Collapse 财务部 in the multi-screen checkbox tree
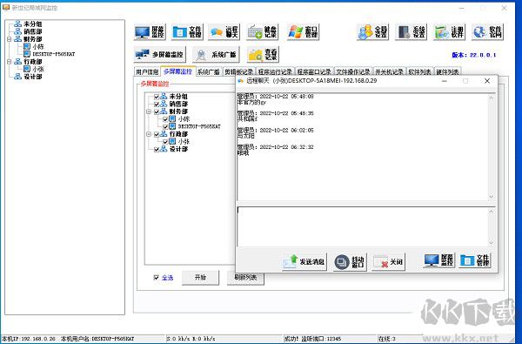 coord(149,111)
